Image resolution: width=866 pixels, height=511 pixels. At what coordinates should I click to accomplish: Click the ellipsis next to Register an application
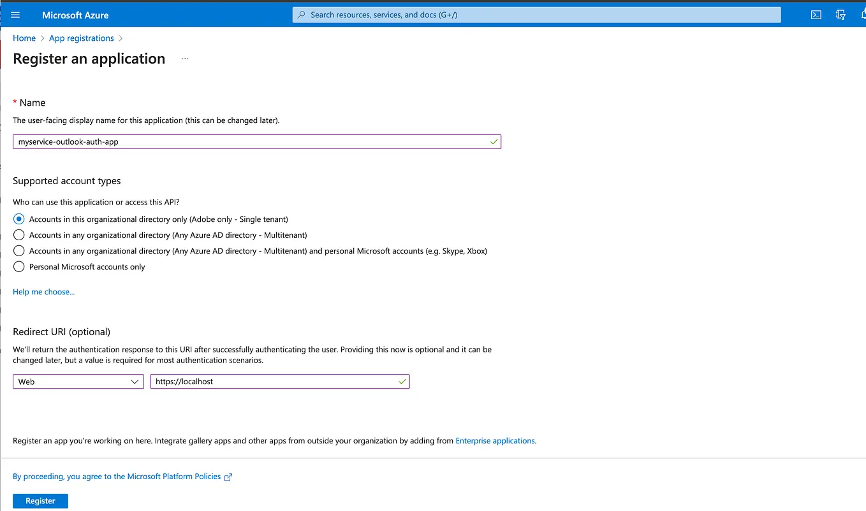pos(185,59)
